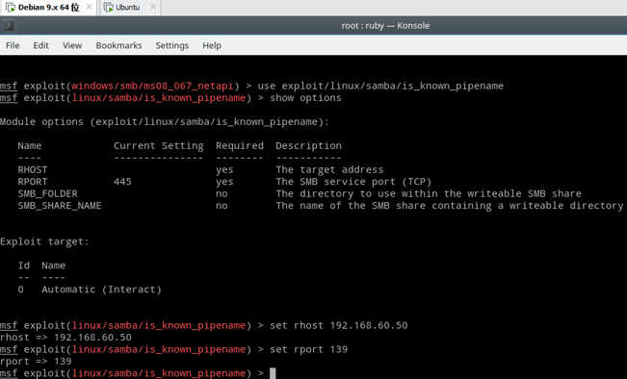Viewport: 627px width, 379px height.
Task: Click the SMB_FOLDER option name
Action: [x=47, y=193]
